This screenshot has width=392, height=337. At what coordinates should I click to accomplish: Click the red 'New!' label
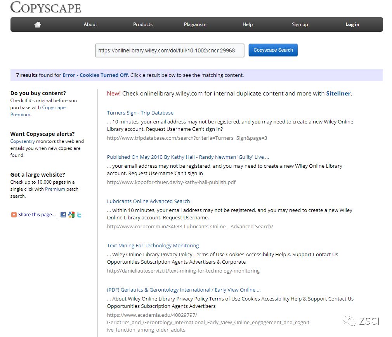tap(114, 94)
